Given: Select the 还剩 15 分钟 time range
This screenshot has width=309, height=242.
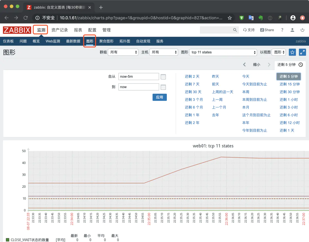Looking at the screenshot, I should 290,84.
